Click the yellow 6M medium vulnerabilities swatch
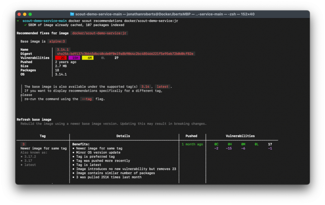This screenshot has width=325, height=205. [88, 57]
